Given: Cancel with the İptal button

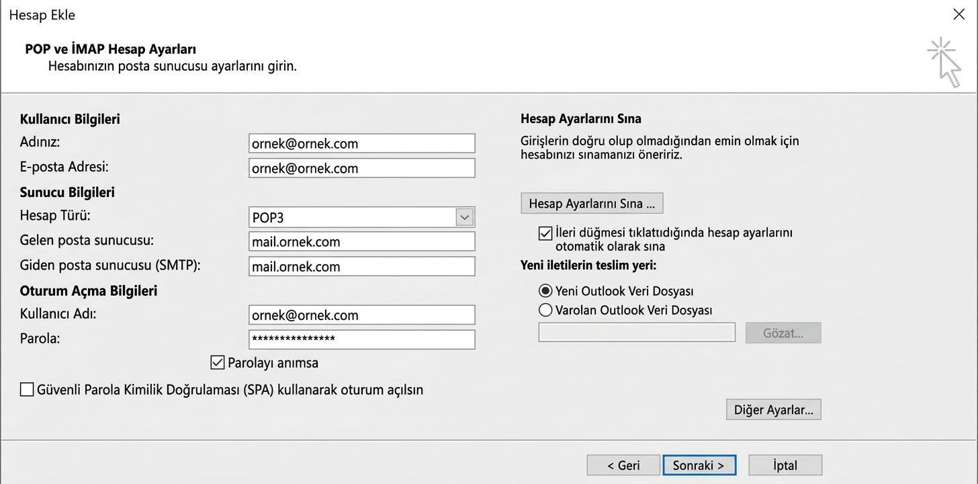Looking at the screenshot, I should 785,465.
